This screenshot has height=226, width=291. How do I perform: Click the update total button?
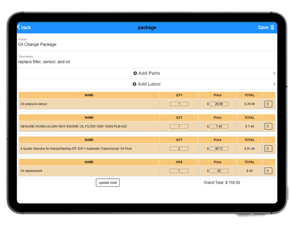[x=108, y=183]
